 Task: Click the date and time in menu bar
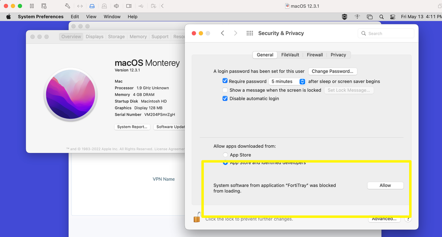click(x=421, y=17)
